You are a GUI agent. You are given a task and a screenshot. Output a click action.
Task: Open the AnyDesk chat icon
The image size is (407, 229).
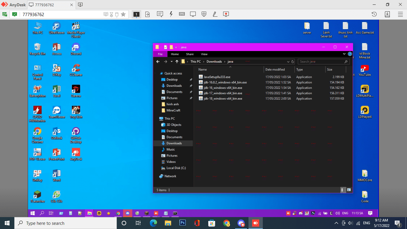click(x=160, y=14)
